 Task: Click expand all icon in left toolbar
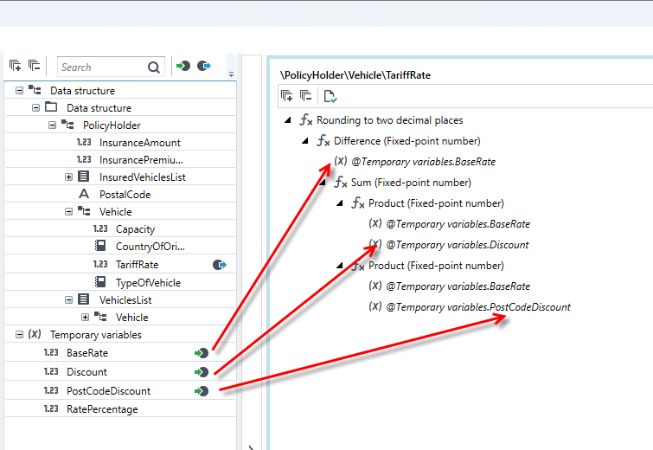click(15, 66)
